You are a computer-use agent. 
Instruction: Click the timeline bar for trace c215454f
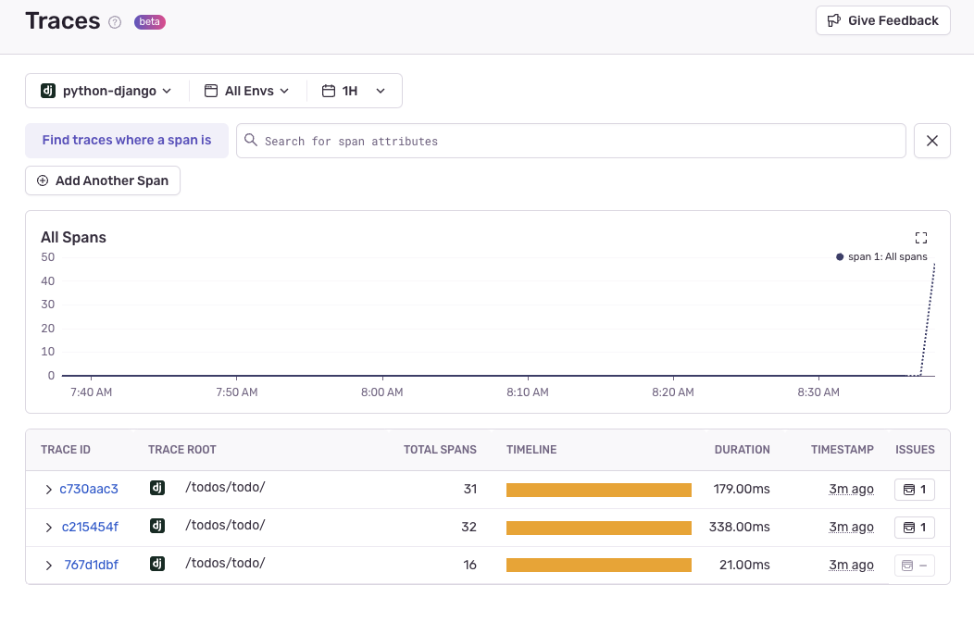point(599,529)
